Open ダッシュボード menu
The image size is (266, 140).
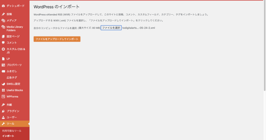click(x=15, y=6)
